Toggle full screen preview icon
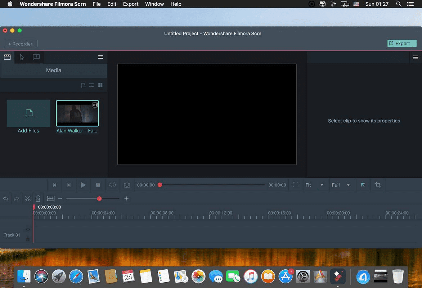The height and width of the screenshot is (288, 422). 296,185
